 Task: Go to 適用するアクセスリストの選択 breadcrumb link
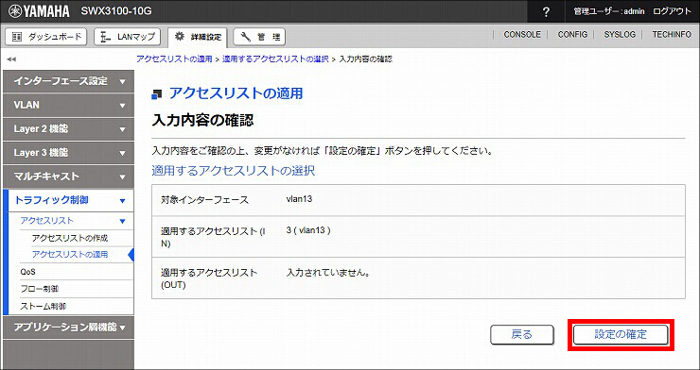(275, 59)
